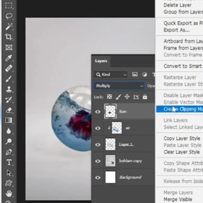Select the Crop tool
This screenshot has width=203, height=203.
coord(8,37)
